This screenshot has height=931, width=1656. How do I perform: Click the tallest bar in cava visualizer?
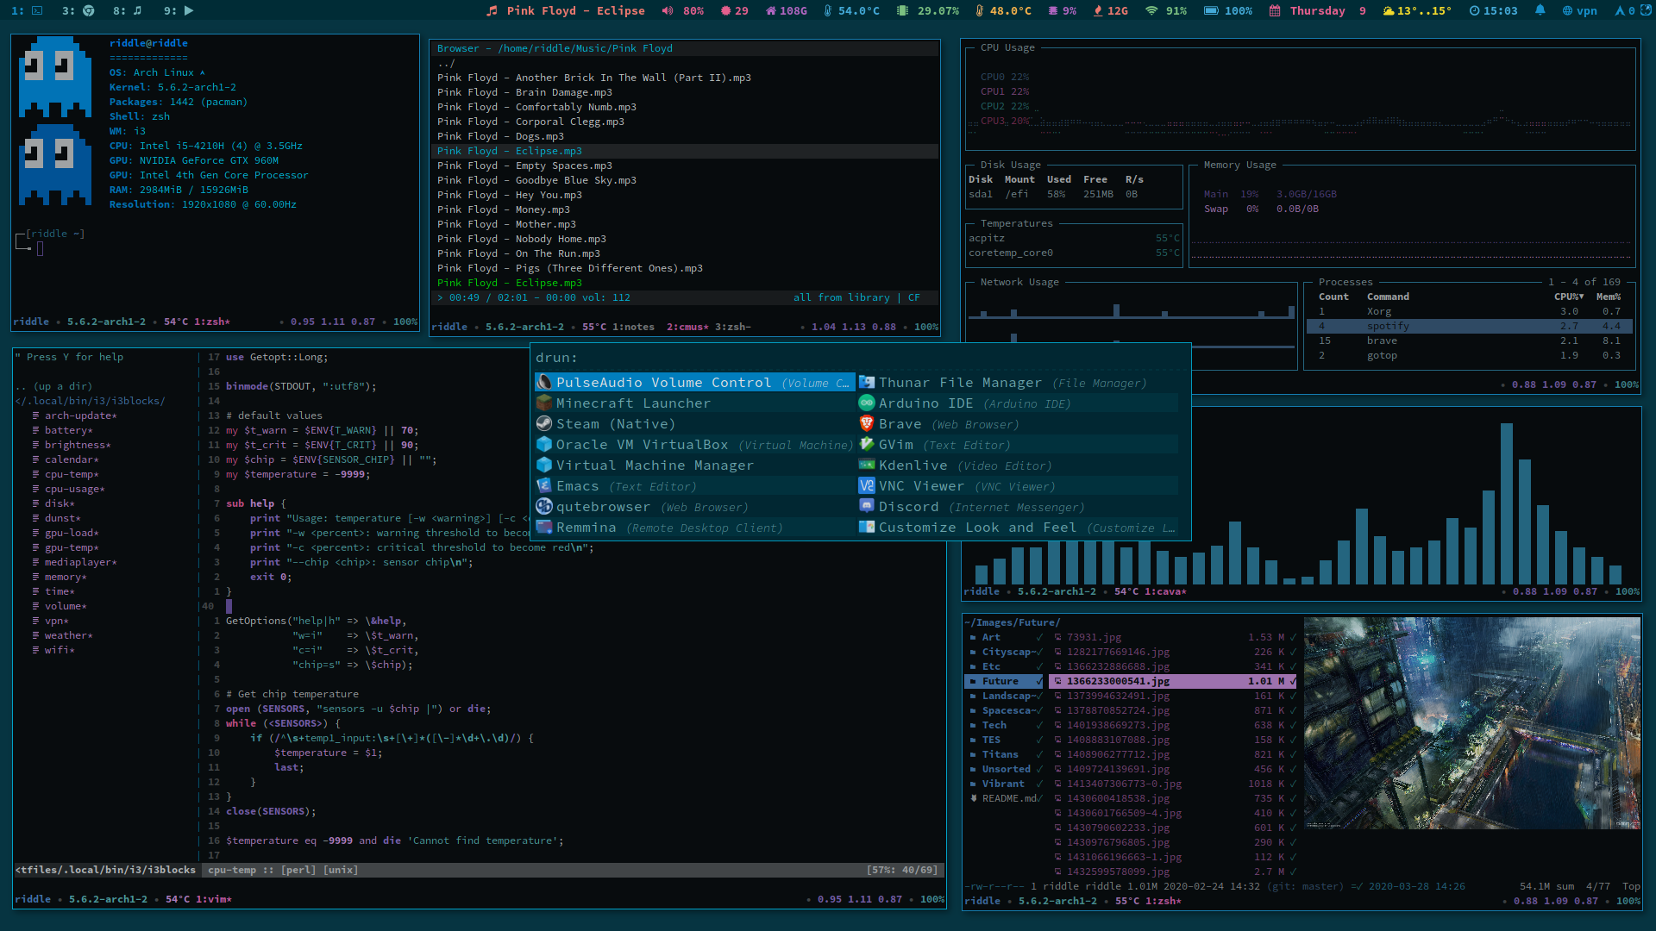tap(1506, 503)
